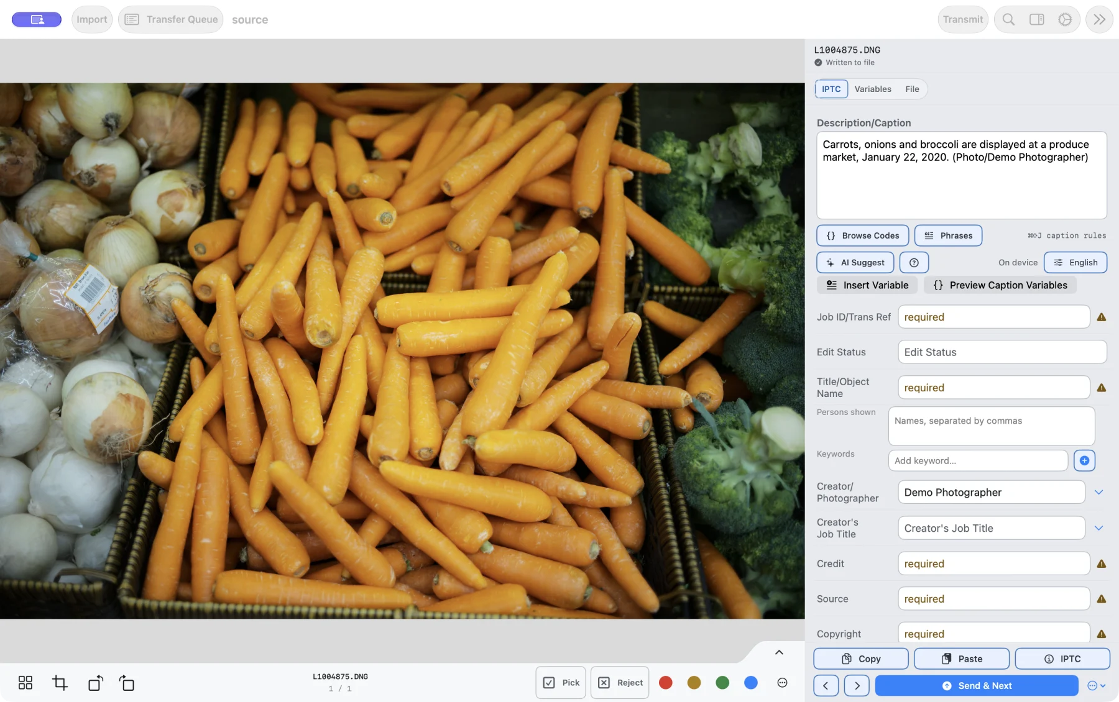Open Send & Next options dropdown
This screenshot has height=702, width=1119.
[x=1097, y=685]
